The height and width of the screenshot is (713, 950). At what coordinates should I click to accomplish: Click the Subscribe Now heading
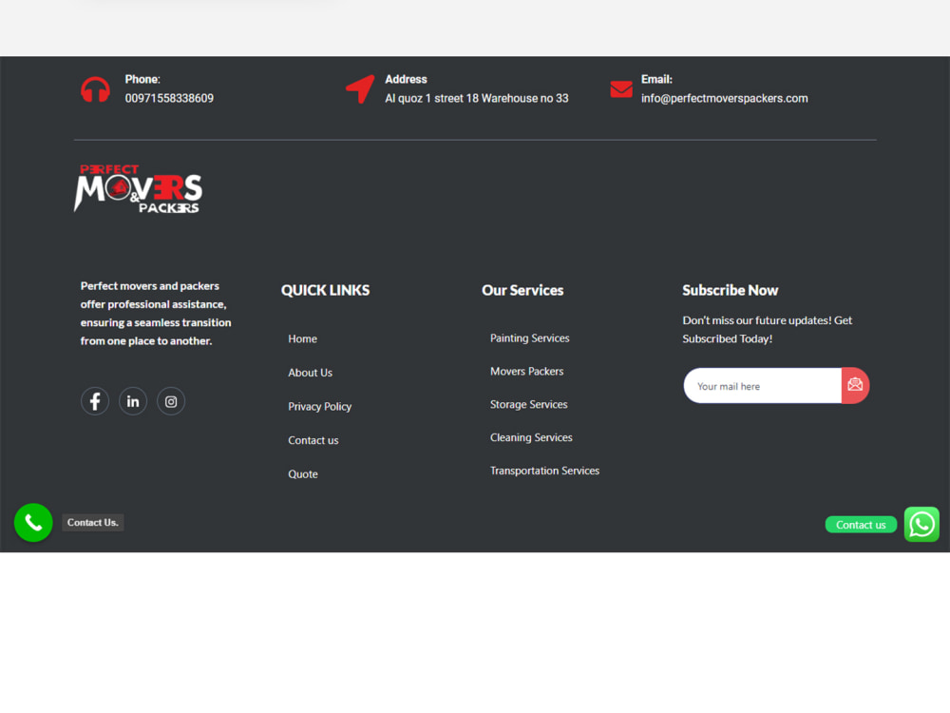pos(730,290)
